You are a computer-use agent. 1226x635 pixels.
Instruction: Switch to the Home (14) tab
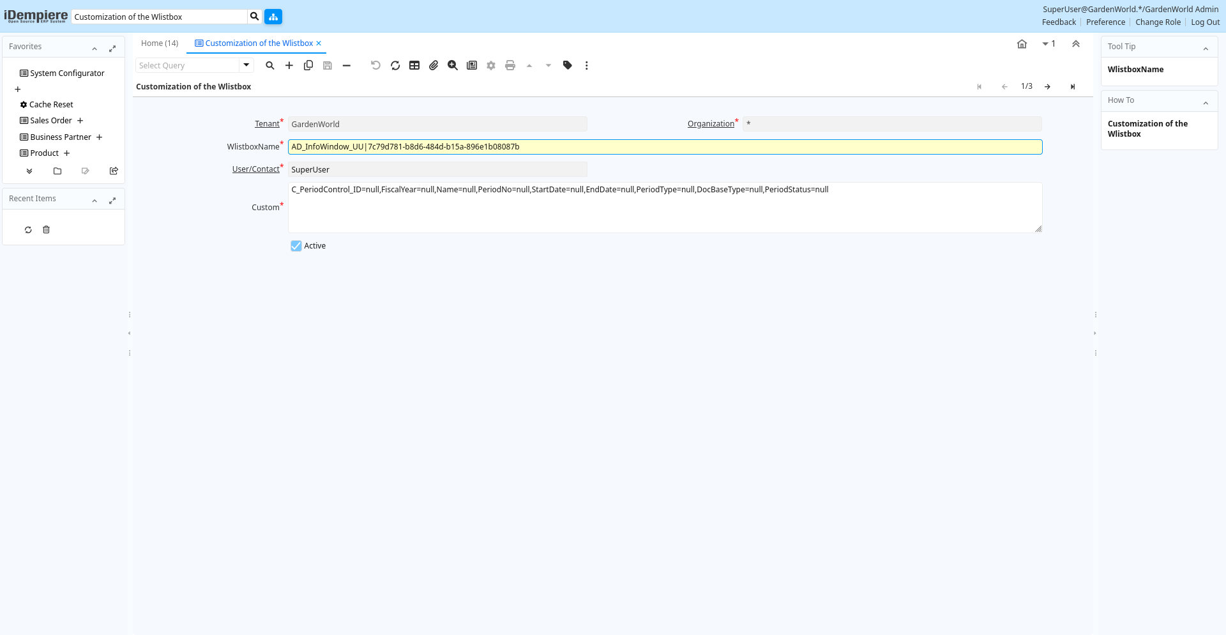tap(160, 43)
